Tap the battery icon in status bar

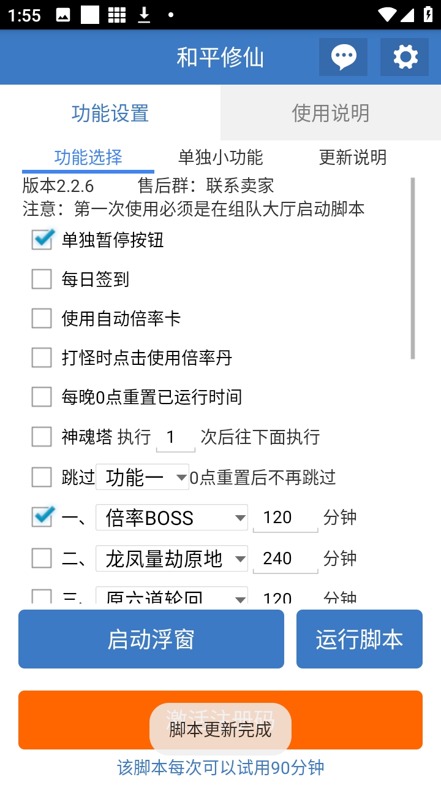428,15
